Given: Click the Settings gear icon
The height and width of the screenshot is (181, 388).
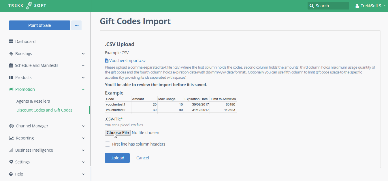Looking at the screenshot, I should point(11,162).
